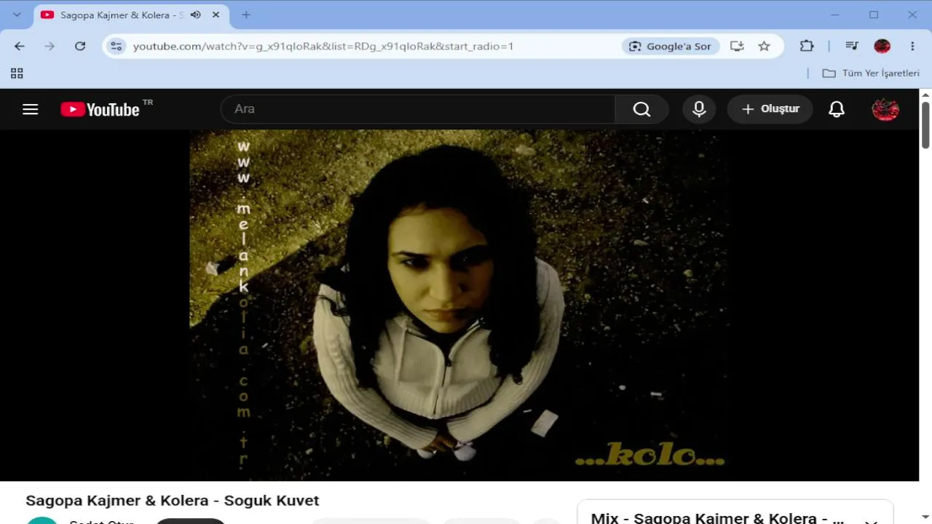Go forward to the next page
This screenshot has height=524, width=932.
click(x=50, y=46)
